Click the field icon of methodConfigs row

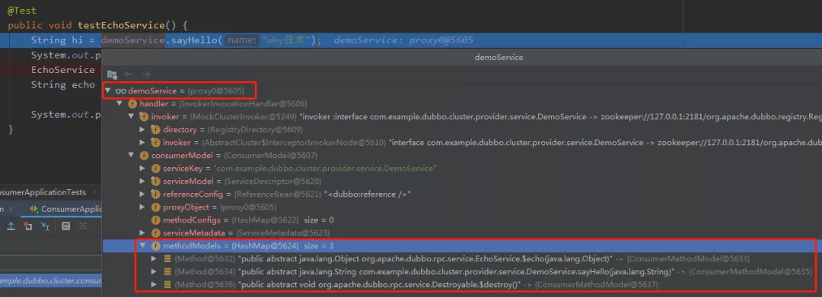(156, 220)
